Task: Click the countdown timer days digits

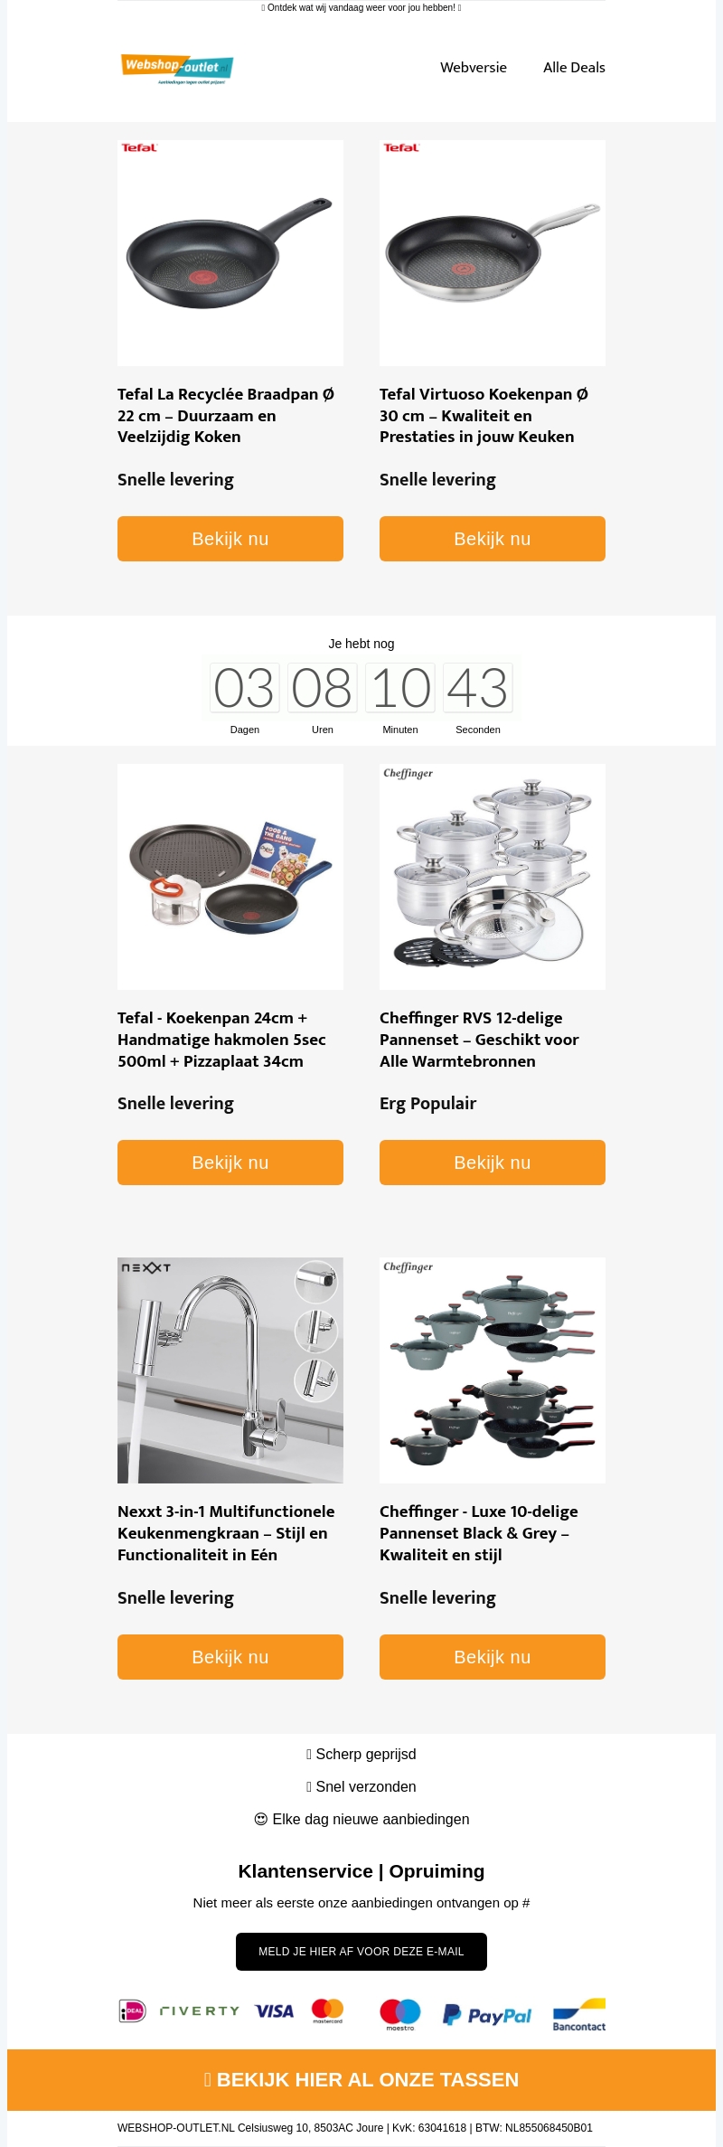Action: (x=244, y=688)
